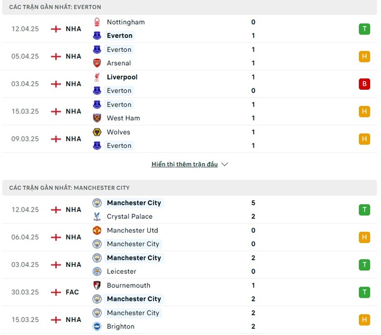Click the green T badge for Nottingham match

(364, 29)
